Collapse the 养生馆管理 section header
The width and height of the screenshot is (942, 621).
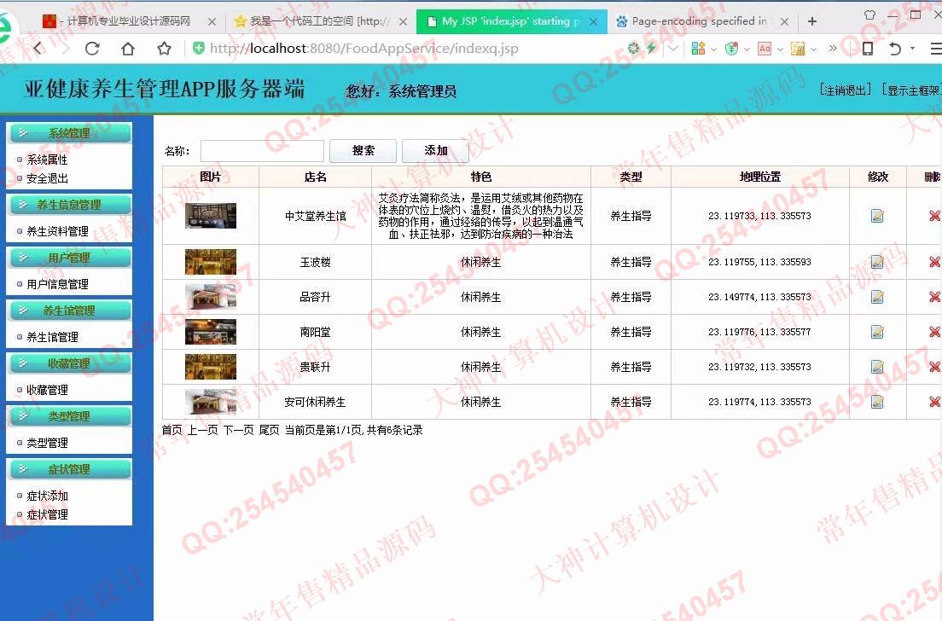coord(70,310)
